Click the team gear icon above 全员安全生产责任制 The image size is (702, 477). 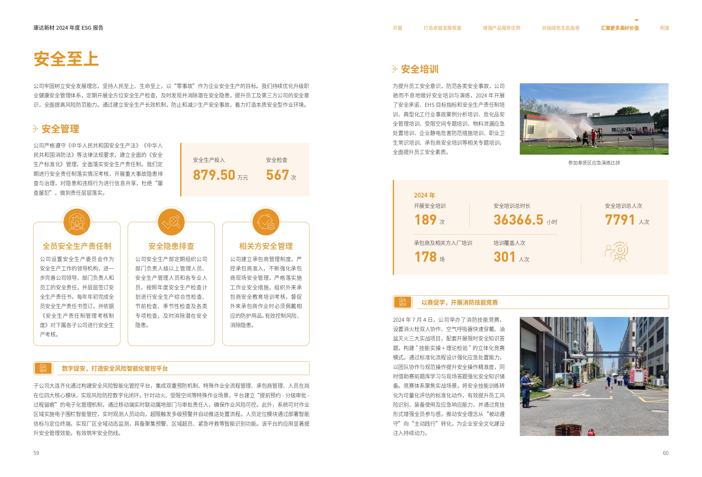pos(77,222)
